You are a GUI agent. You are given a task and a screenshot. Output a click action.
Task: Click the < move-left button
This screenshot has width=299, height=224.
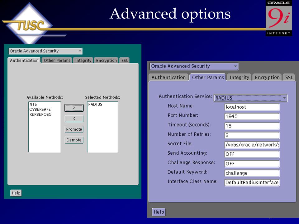click(74, 119)
